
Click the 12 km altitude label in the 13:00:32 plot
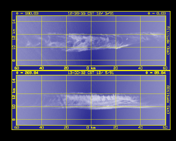coord(14,94)
